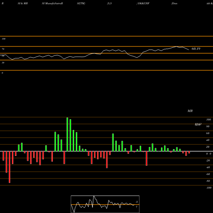213x213 pixels.
Task: Select the '100' label on the RSI axis
Action: [x=3, y=39]
